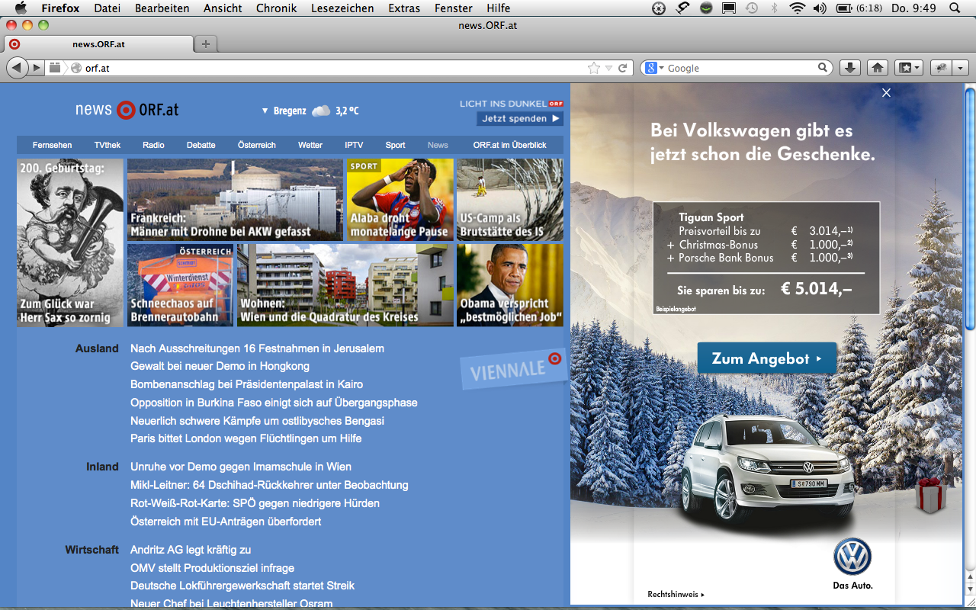976x610 pixels.
Task: Open the Frankreich drone AKW story image
Action: [x=235, y=200]
